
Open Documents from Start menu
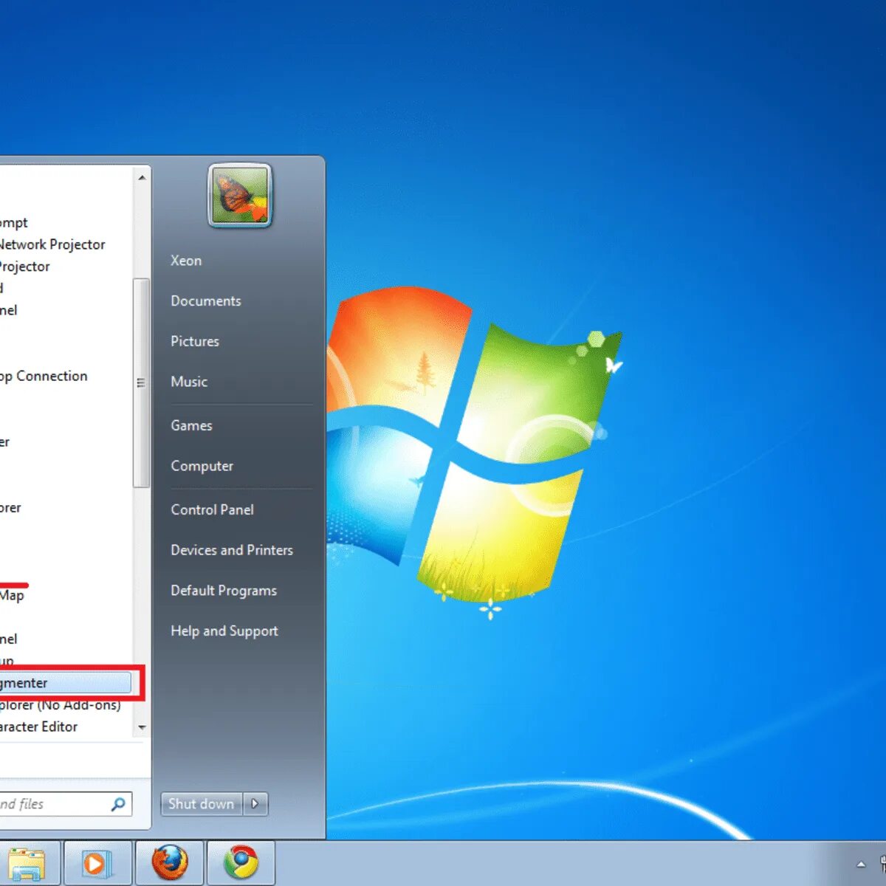pyautogui.click(x=206, y=301)
